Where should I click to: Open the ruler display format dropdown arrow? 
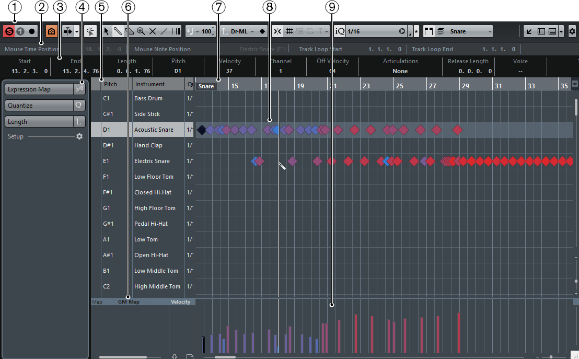(x=575, y=84)
